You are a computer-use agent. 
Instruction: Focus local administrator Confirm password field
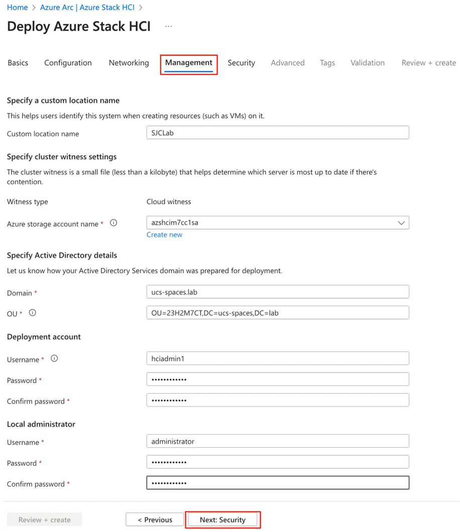click(x=278, y=483)
